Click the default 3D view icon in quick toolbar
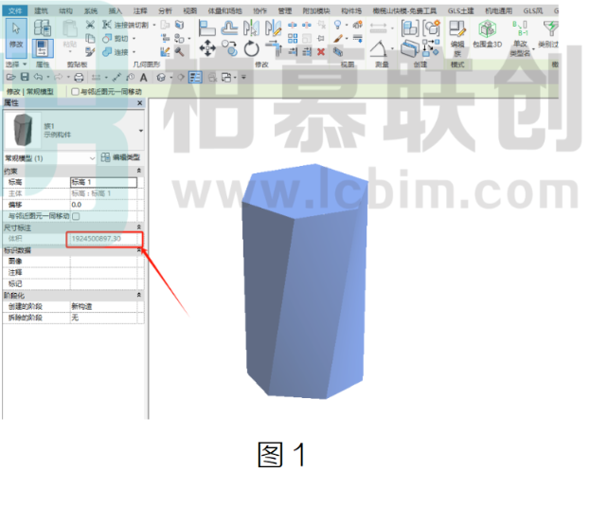The width and height of the screenshot is (590, 527). 161,78
